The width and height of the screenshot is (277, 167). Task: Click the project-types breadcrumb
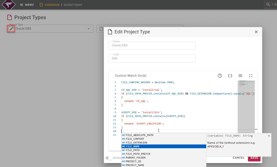[73, 5]
